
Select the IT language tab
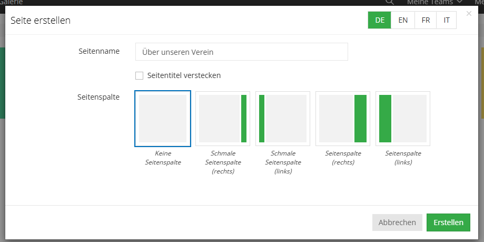tap(447, 21)
